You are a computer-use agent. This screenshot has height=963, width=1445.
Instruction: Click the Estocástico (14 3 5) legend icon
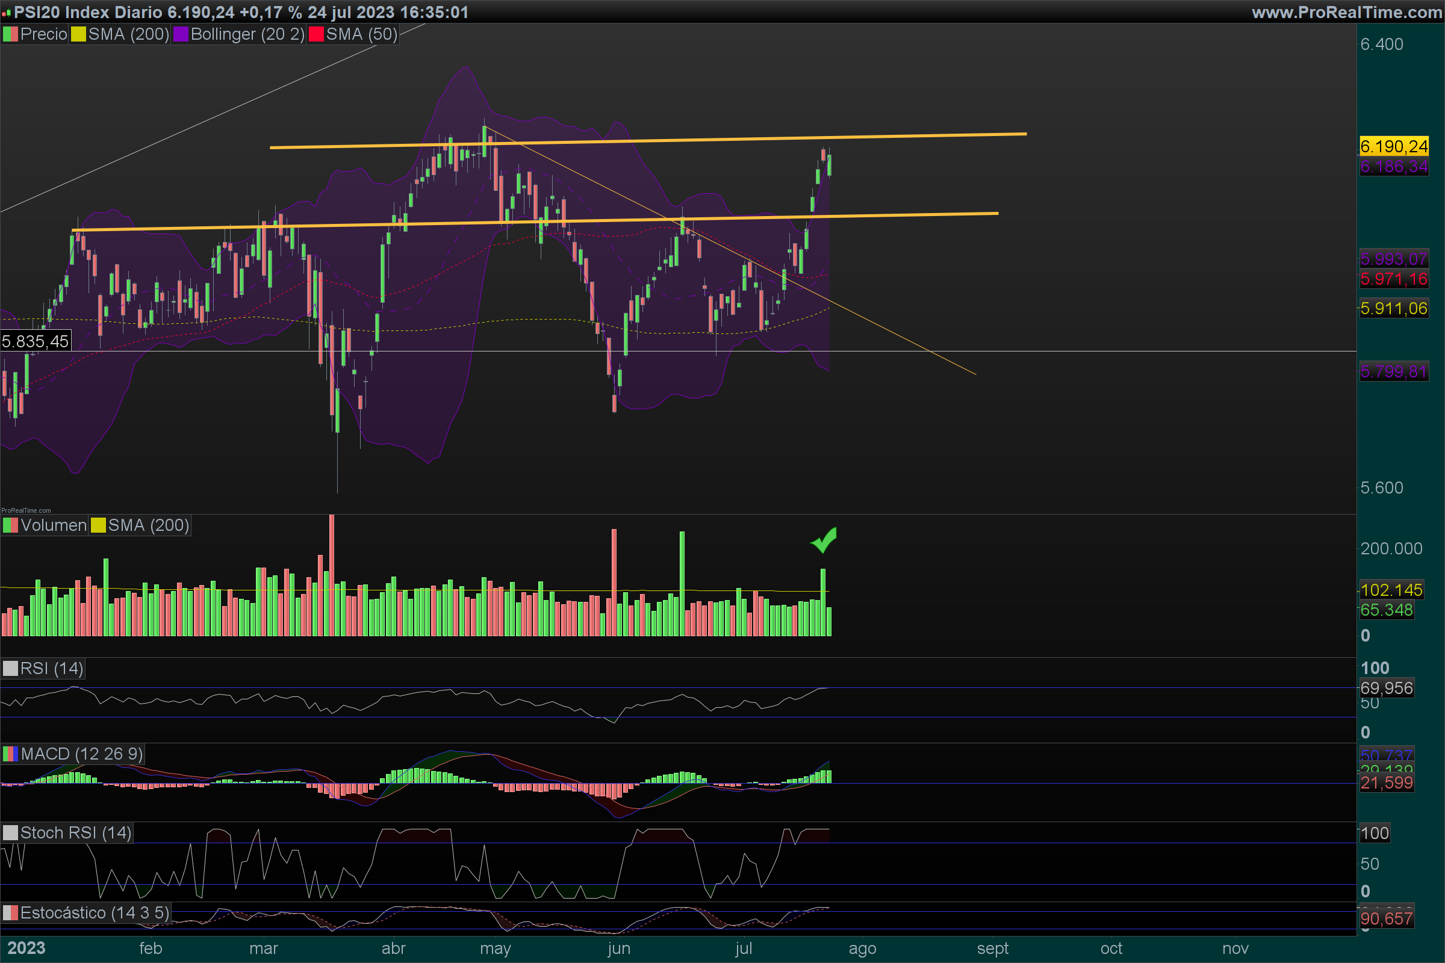point(10,912)
